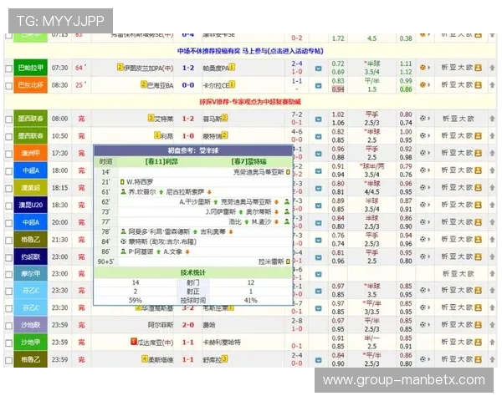The width and height of the screenshot is (502, 401).
Task: Open the blue dropdown icon in 中超A 20:00 row
Action: 318,222
